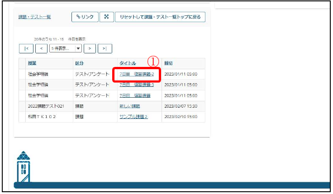The image size is (333, 194).
Task: Go to previous page with < button
Action: [41, 48]
